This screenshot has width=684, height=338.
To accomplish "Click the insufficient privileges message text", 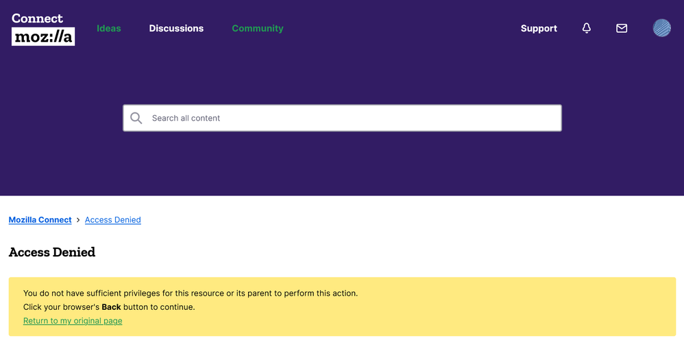I will [x=191, y=293].
